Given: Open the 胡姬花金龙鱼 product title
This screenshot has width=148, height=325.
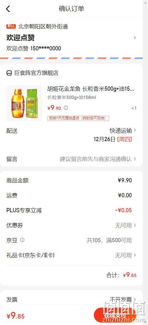Looking at the screenshot, I should coord(91,89).
